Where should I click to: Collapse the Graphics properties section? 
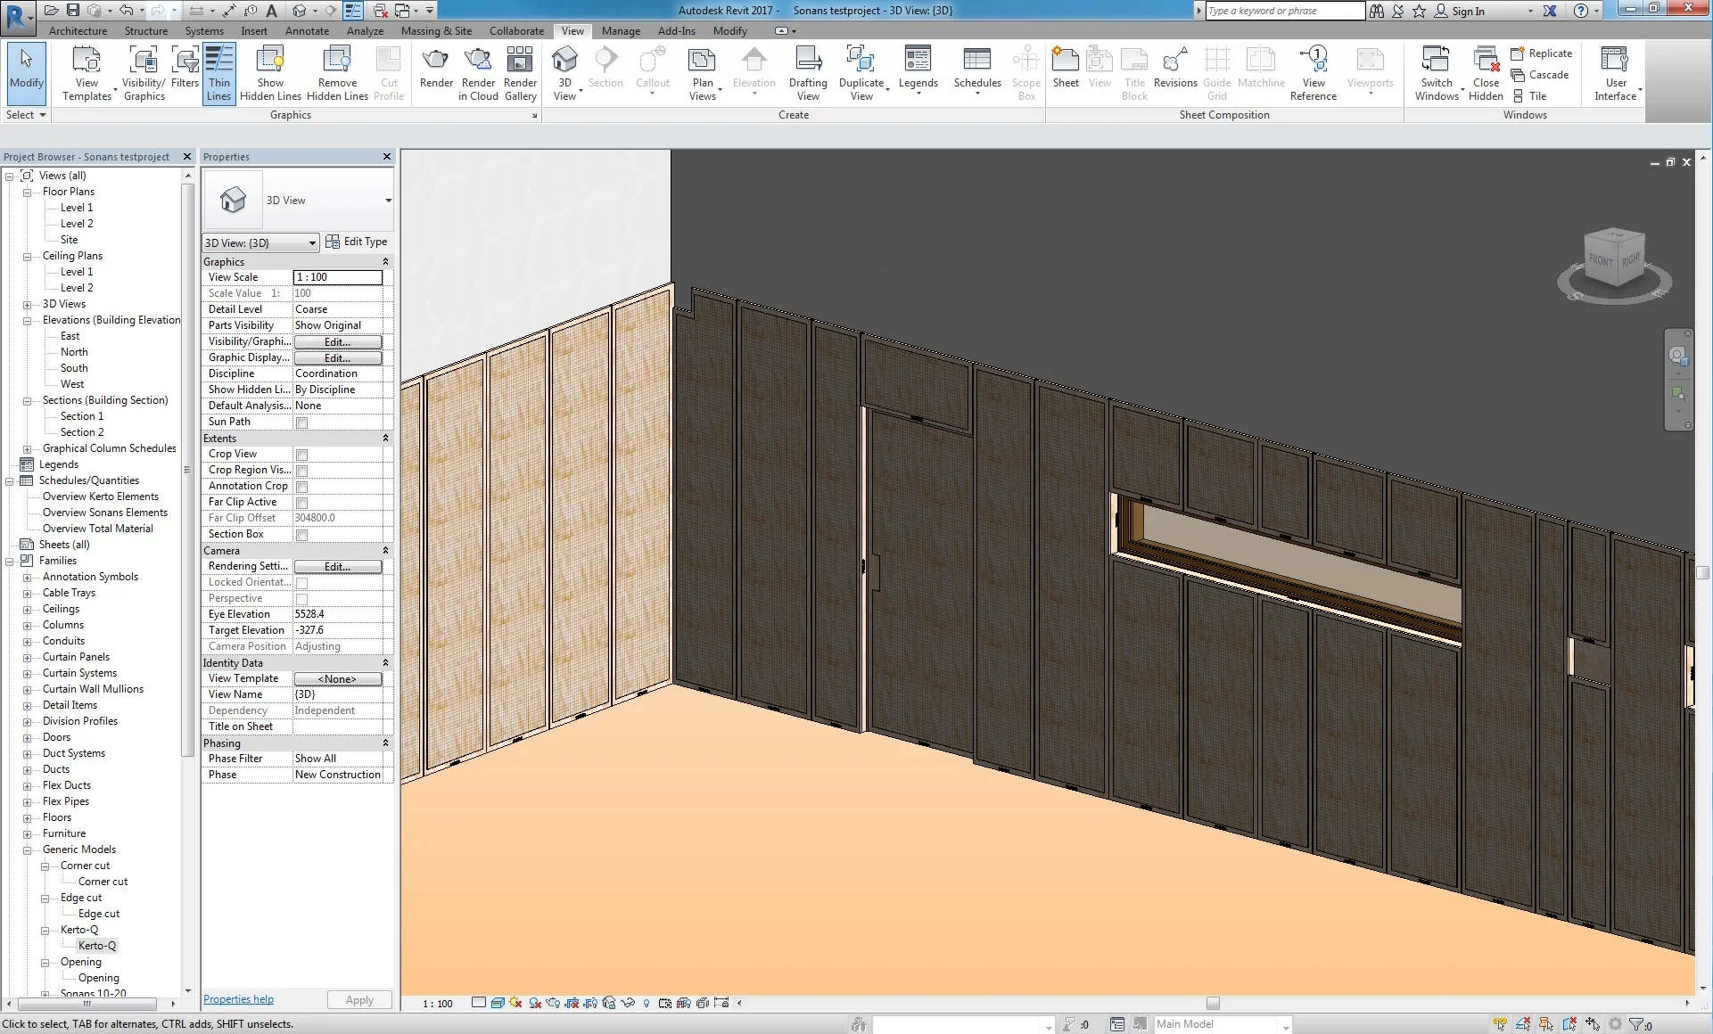click(385, 262)
